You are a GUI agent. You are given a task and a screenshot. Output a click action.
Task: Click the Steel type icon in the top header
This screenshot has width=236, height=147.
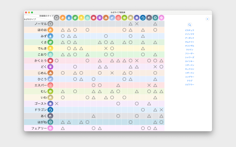click(155, 18)
